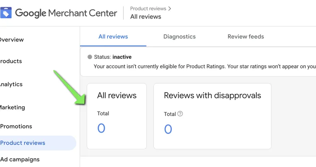Click the 'Status: inactive' text
Image resolution: width=316 pixels, height=167 pixels.
113,57
